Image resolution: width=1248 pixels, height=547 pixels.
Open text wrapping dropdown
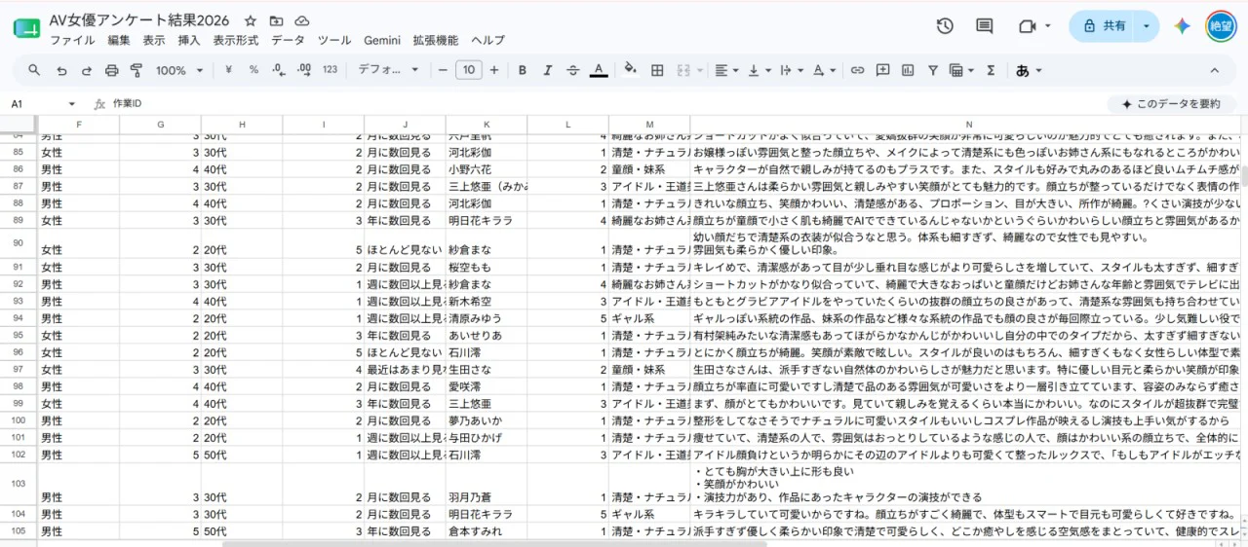point(791,70)
